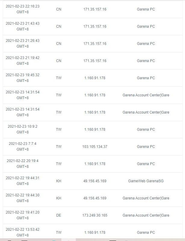Image resolution: width=185 pixels, height=241 pixels.
Task: Click the 2021-02-23 21:26:43 timestamp entry
Action: (23, 43)
